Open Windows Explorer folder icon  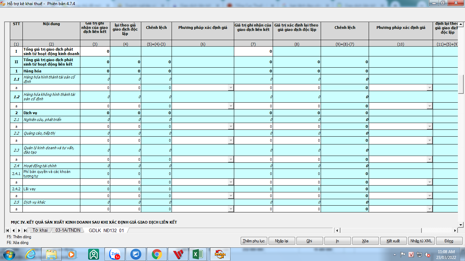point(52,254)
